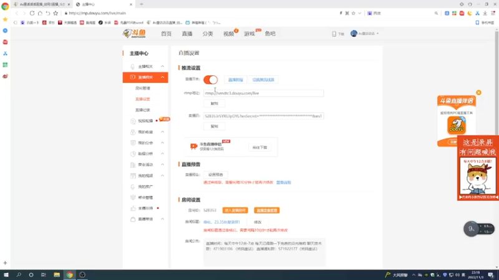499x280 pixels.
Task: Click the browser left sidebar favorites star
Action: coord(5,19)
